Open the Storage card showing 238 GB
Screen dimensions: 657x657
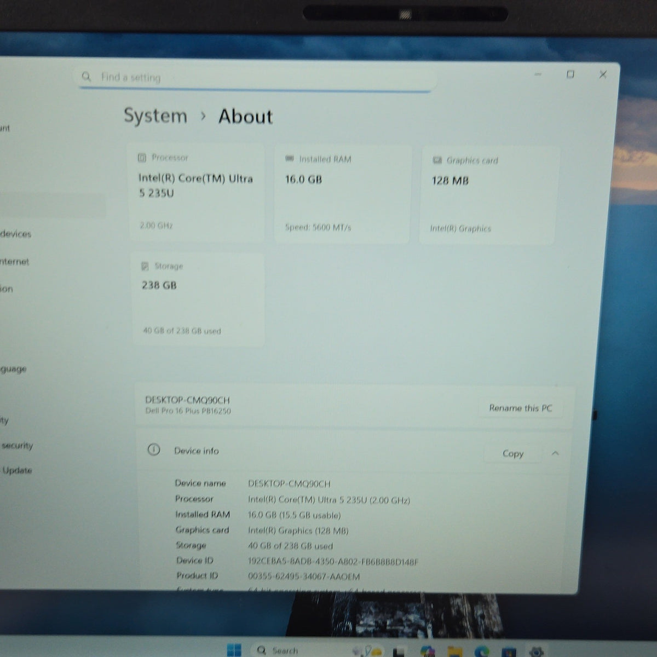click(199, 299)
